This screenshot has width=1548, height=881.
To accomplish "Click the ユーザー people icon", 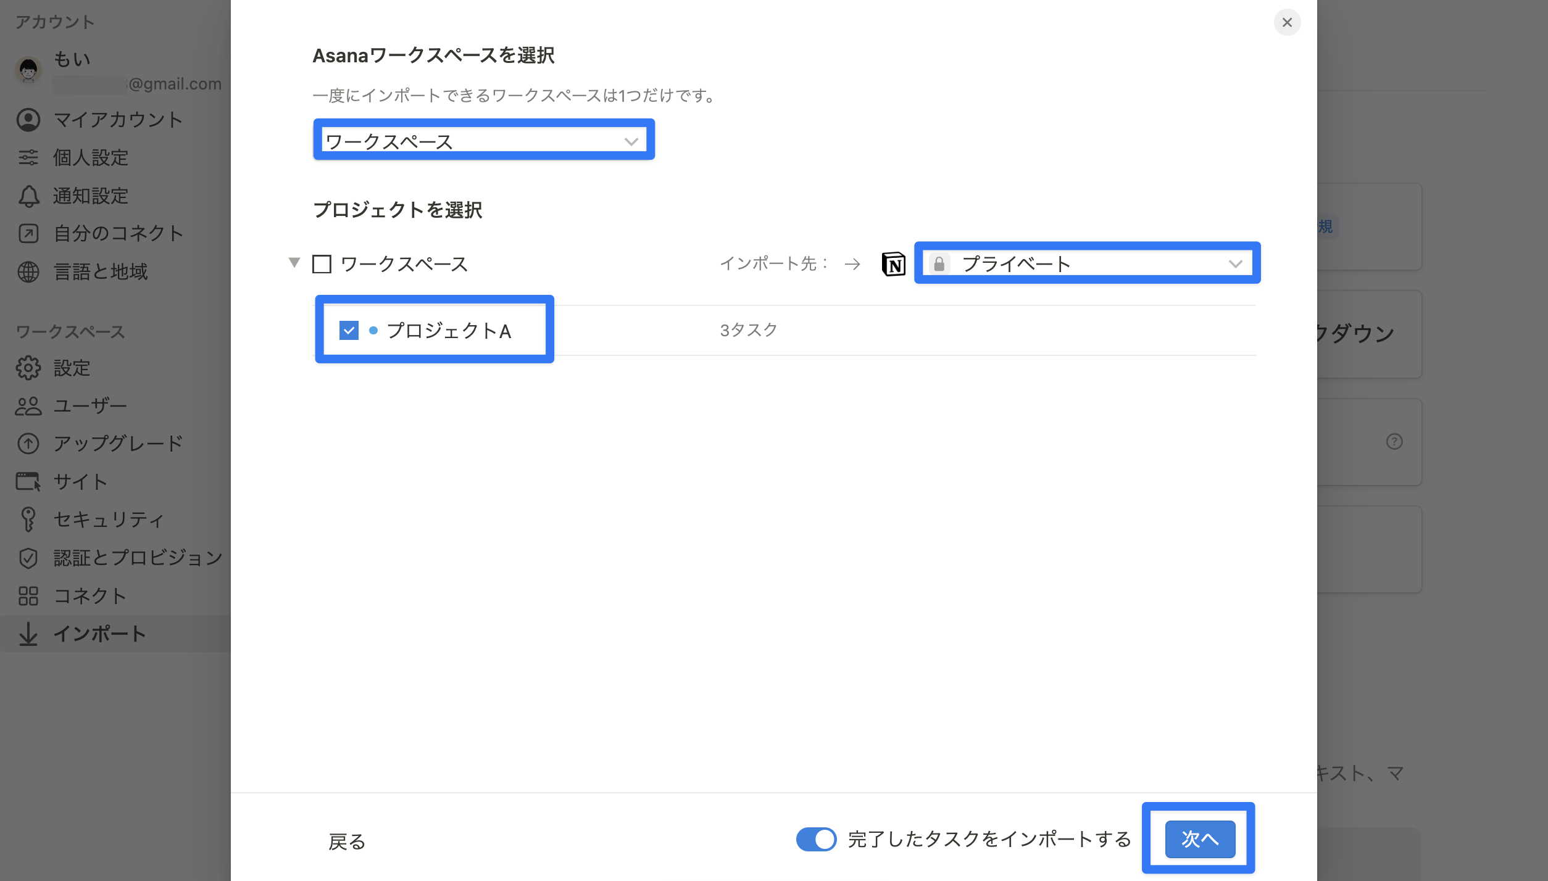I will click(x=28, y=406).
